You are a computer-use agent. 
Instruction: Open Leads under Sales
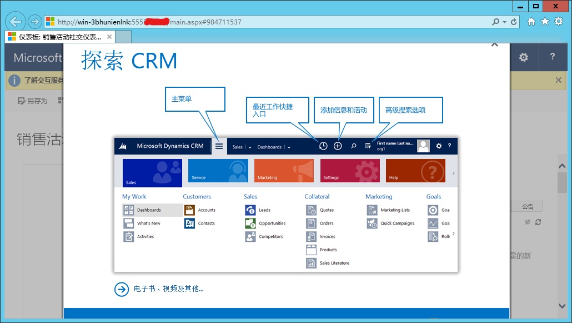tap(258, 210)
